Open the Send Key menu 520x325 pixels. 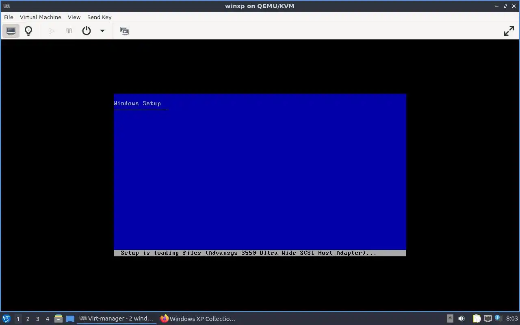pyautogui.click(x=99, y=17)
